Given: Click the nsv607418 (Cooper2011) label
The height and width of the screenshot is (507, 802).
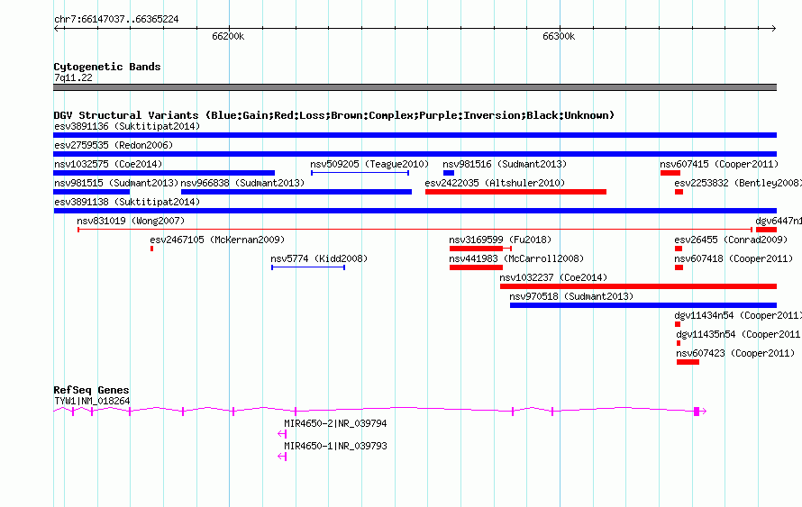Looking at the screenshot, I should point(734,258).
